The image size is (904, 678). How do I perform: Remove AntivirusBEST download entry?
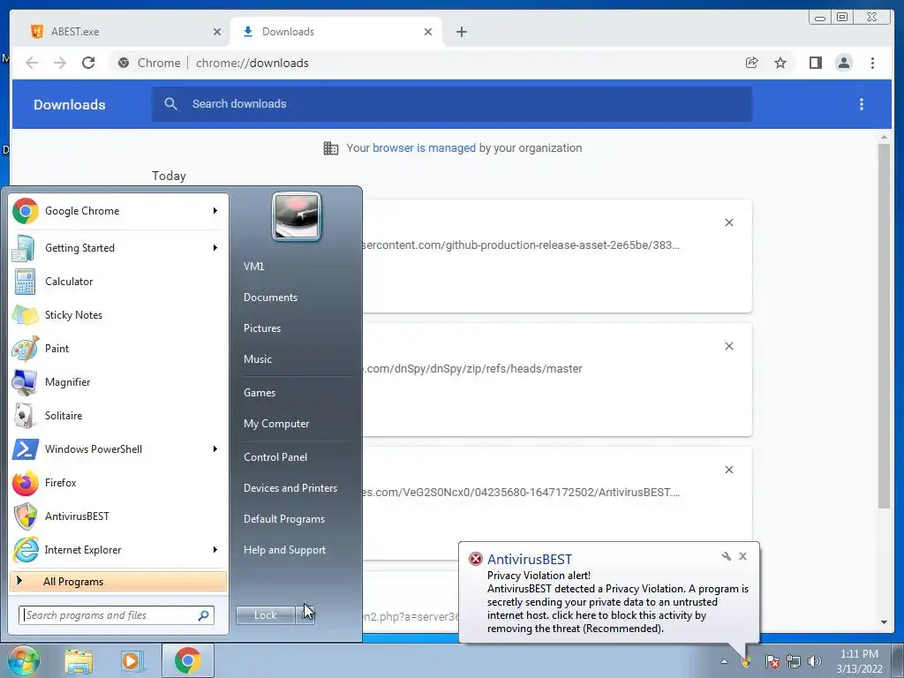click(728, 470)
